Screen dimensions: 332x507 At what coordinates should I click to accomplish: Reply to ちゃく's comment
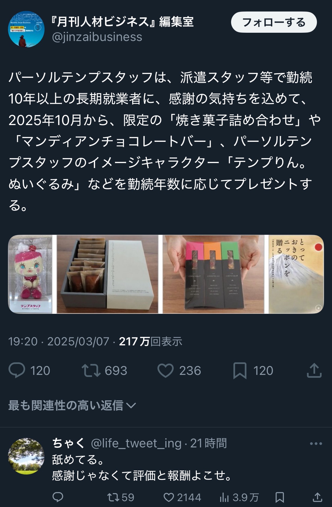click(58, 497)
